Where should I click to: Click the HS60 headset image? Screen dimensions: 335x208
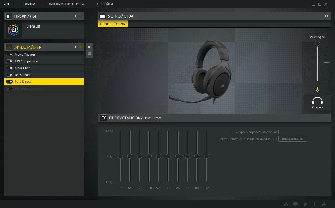pos(200,72)
